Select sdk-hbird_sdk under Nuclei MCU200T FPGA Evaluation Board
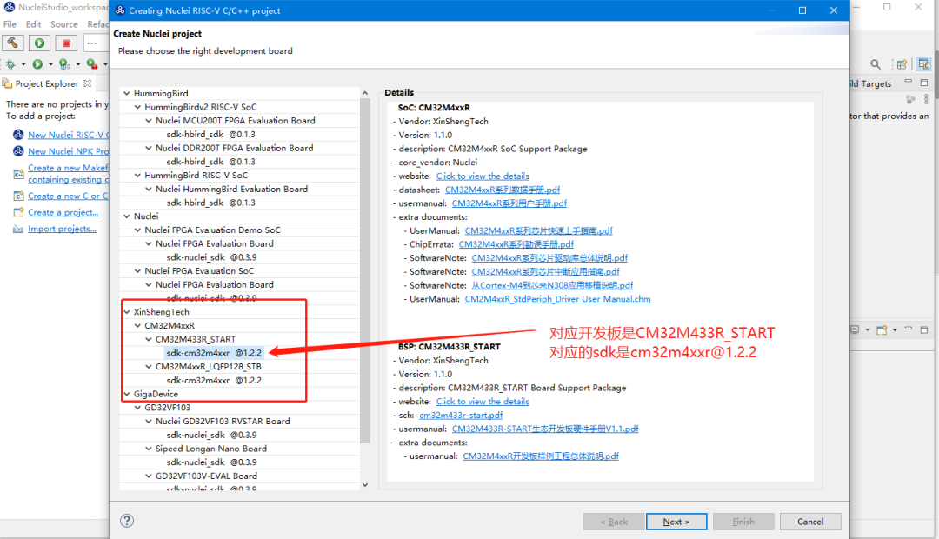 click(210, 135)
